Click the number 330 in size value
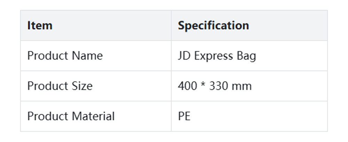The height and width of the screenshot is (142, 348). coord(219,86)
